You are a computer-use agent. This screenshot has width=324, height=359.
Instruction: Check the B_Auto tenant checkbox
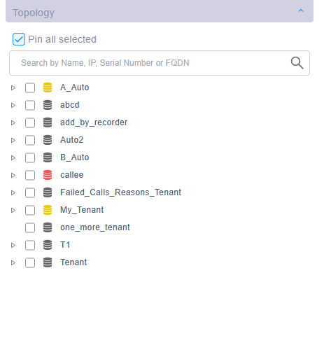[30, 157]
